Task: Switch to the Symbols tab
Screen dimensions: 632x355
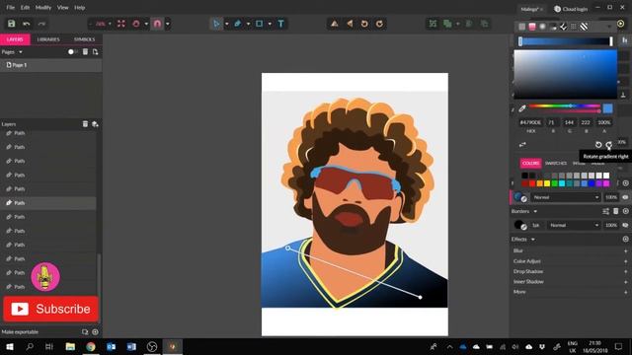Action: (84, 39)
